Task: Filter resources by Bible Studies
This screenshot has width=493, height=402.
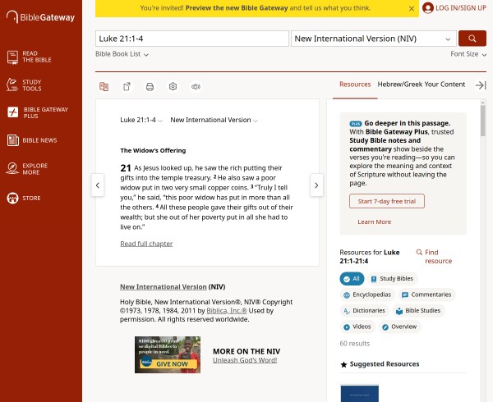Action: tap(418, 311)
